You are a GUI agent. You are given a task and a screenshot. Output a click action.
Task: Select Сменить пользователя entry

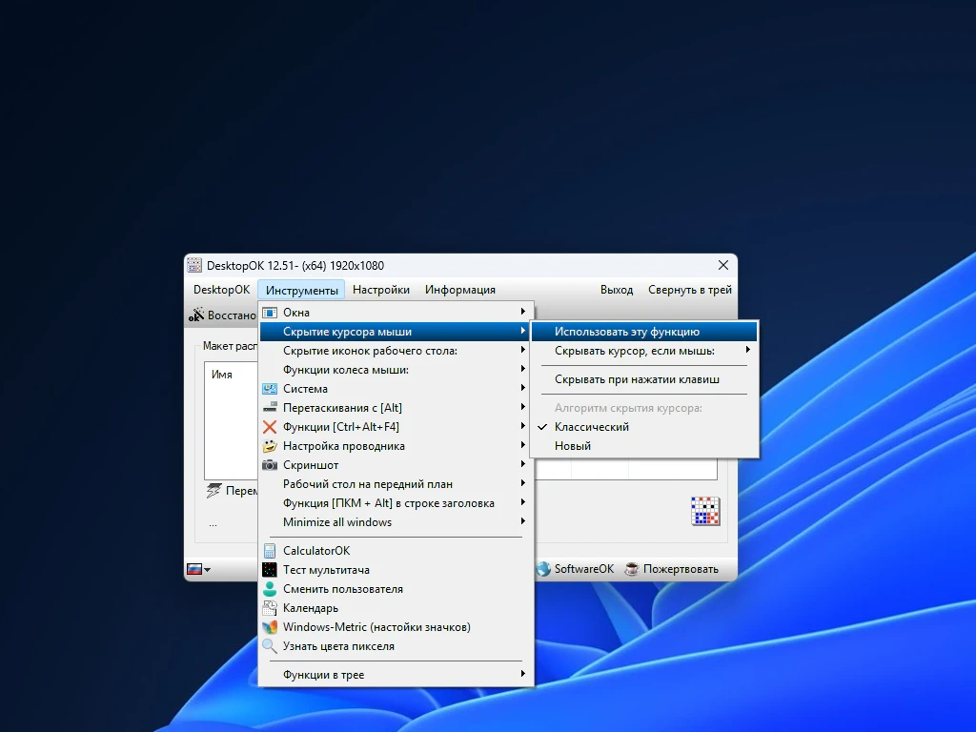click(x=396, y=589)
